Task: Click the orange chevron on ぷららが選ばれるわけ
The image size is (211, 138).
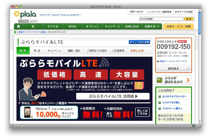Action: point(188,80)
